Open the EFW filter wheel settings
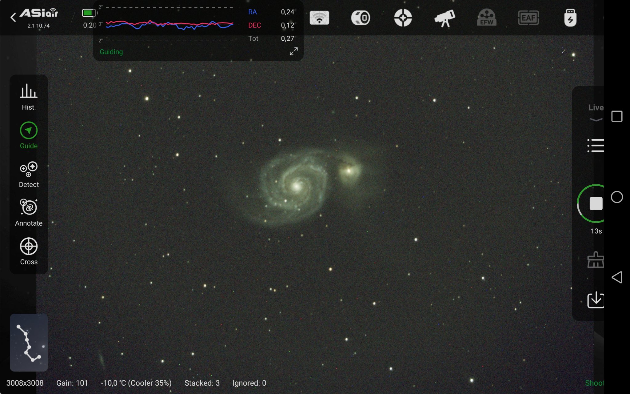This screenshot has height=394, width=630. [x=486, y=18]
